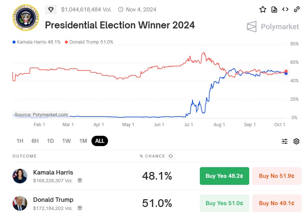Viewport: 306px width, 221px height.
Task: Click the star favorite icon
Action: pos(263,10)
